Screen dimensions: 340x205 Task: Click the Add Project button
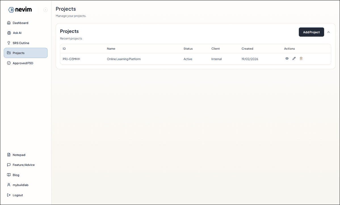point(311,32)
